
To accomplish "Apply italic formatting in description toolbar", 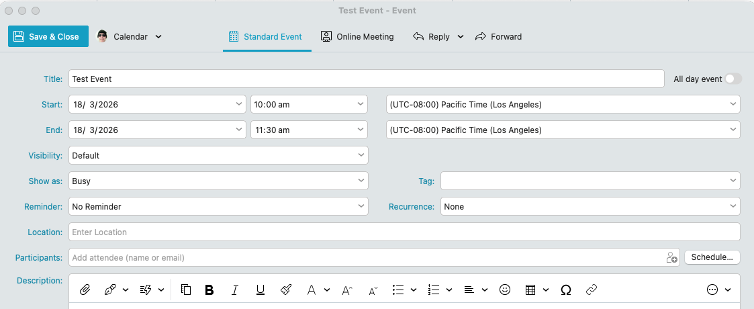I will point(235,290).
